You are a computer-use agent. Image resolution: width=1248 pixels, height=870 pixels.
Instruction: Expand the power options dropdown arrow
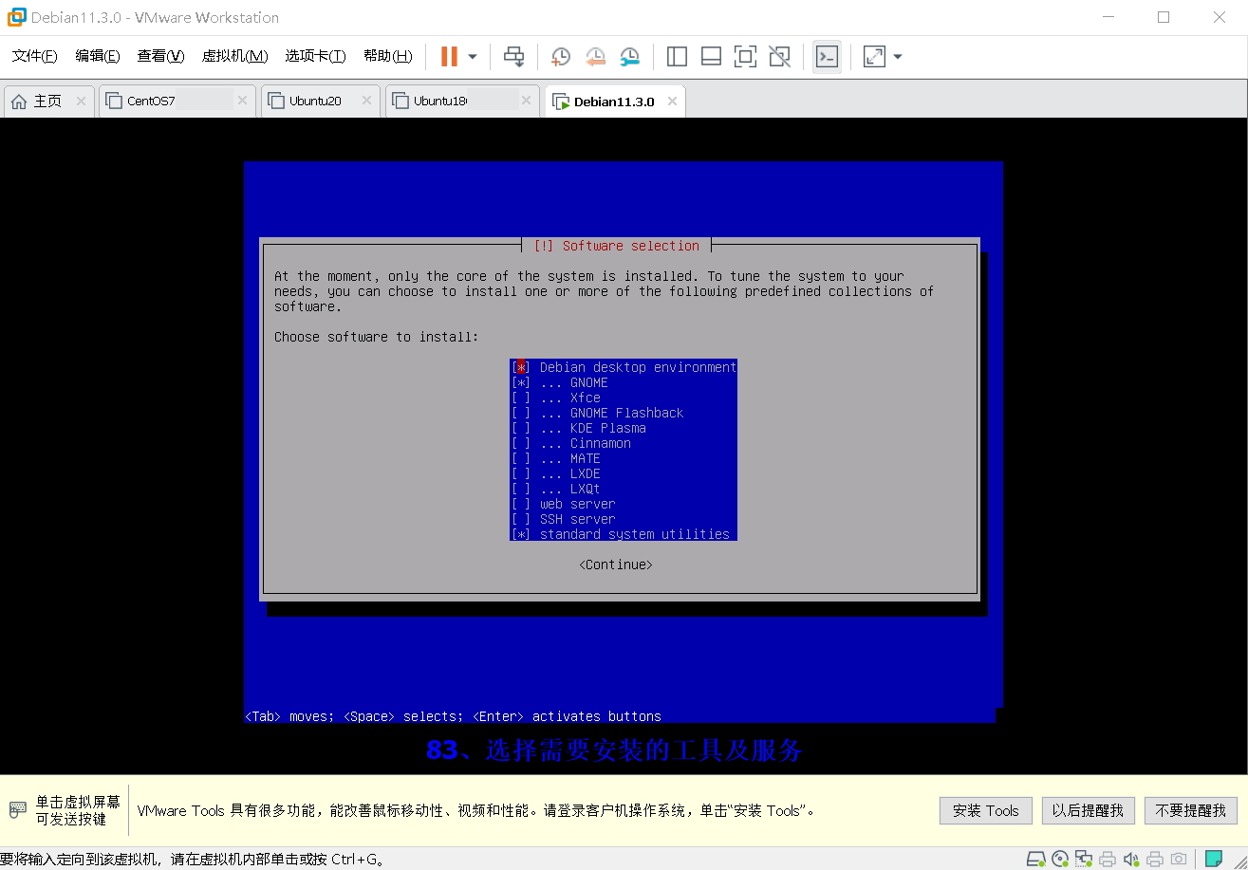473,57
